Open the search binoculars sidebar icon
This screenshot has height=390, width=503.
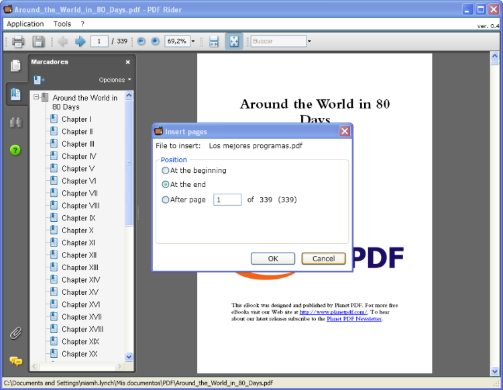click(x=15, y=123)
